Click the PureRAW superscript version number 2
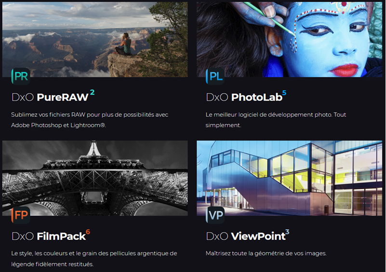The height and width of the screenshot is (272, 386). coord(93,92)
